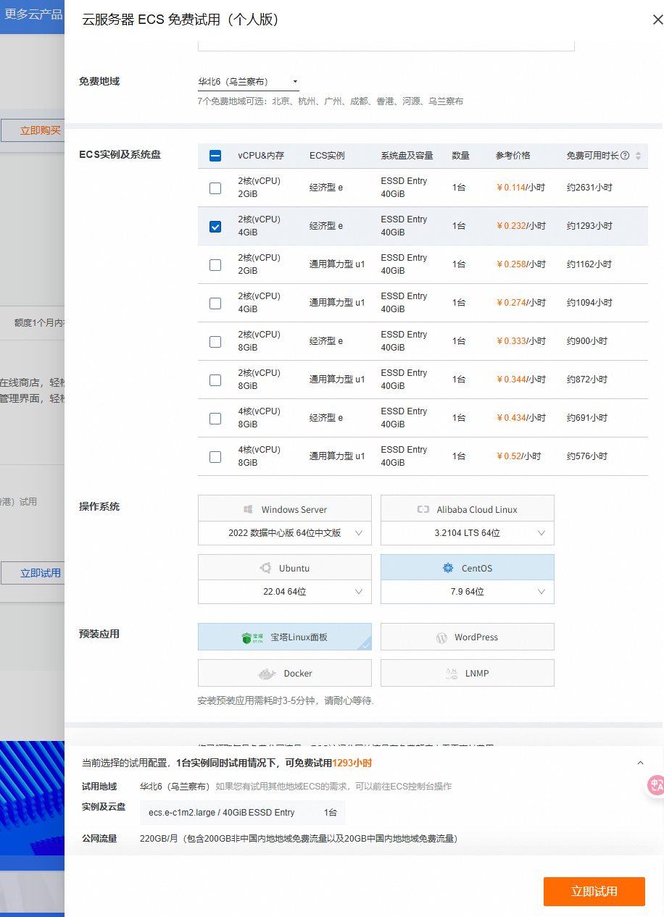This screenshot has width=664, height=917.
Task: Check the 2核 2GiB 经济型 e row
Action: click(x=215, y=188)
